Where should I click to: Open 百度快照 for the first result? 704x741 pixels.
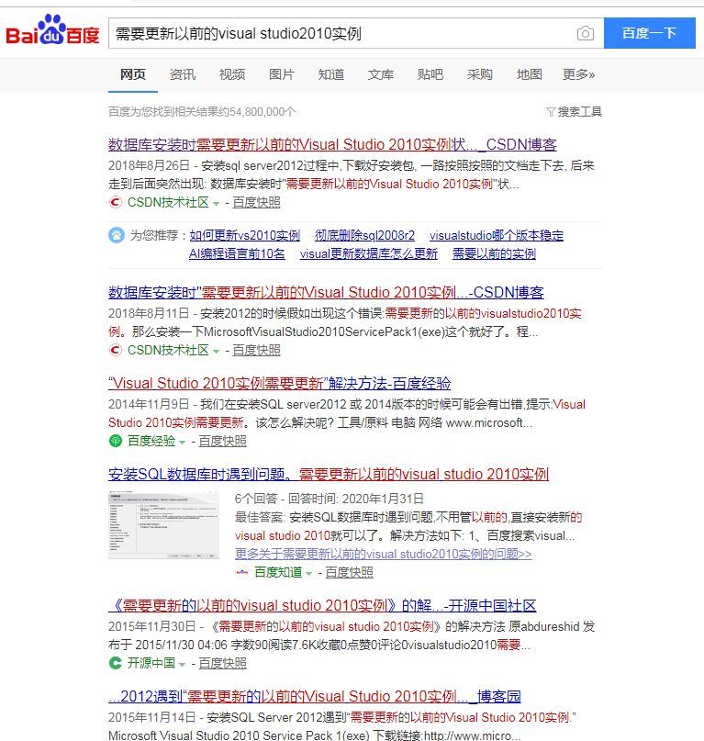(257, 202)
